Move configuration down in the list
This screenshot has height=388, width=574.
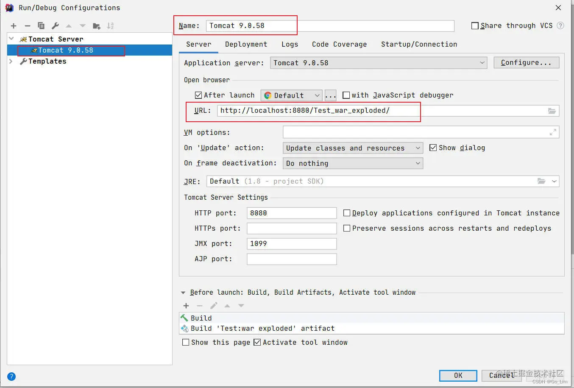coord(83,26)
